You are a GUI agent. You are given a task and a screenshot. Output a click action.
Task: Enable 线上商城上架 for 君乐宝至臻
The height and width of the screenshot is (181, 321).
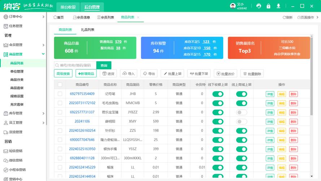coord(242,113)
